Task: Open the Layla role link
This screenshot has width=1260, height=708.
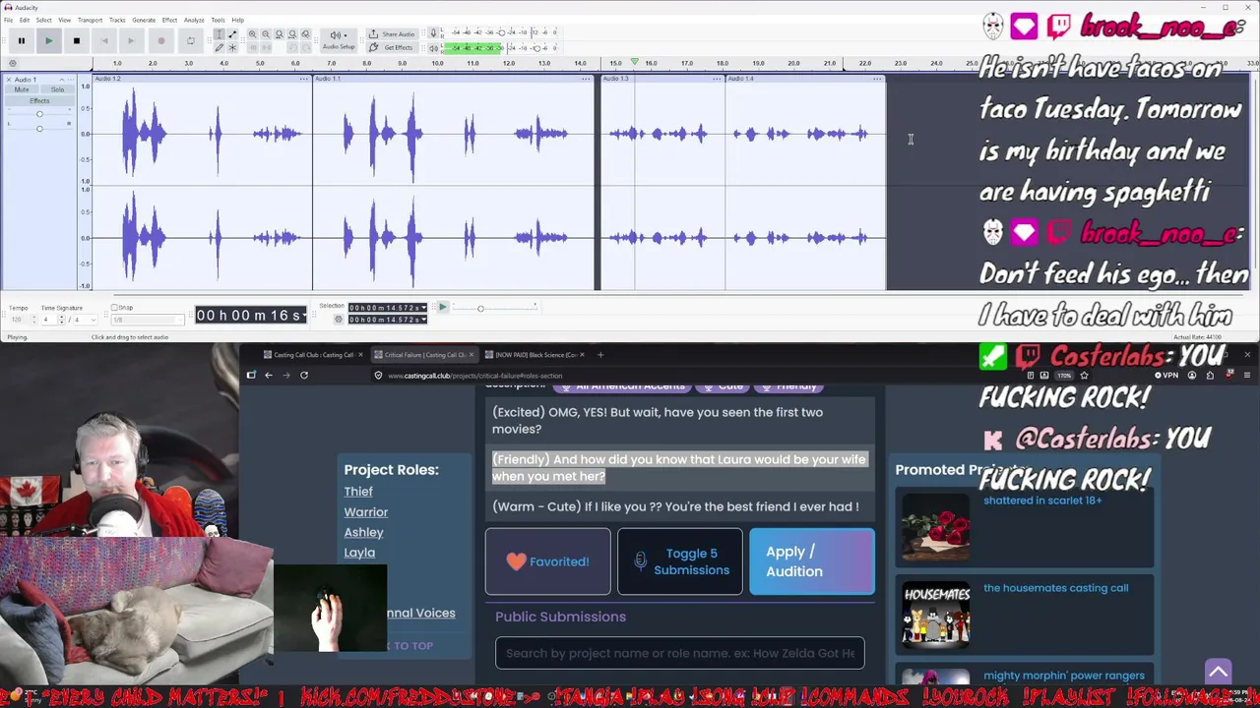Action: pyautogui.click(x=359, y=553)
